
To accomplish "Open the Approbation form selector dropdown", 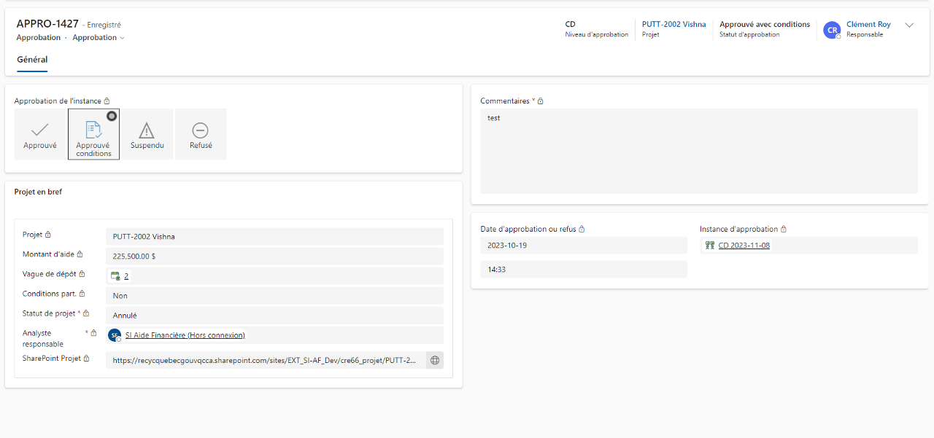I will (99, 37).
